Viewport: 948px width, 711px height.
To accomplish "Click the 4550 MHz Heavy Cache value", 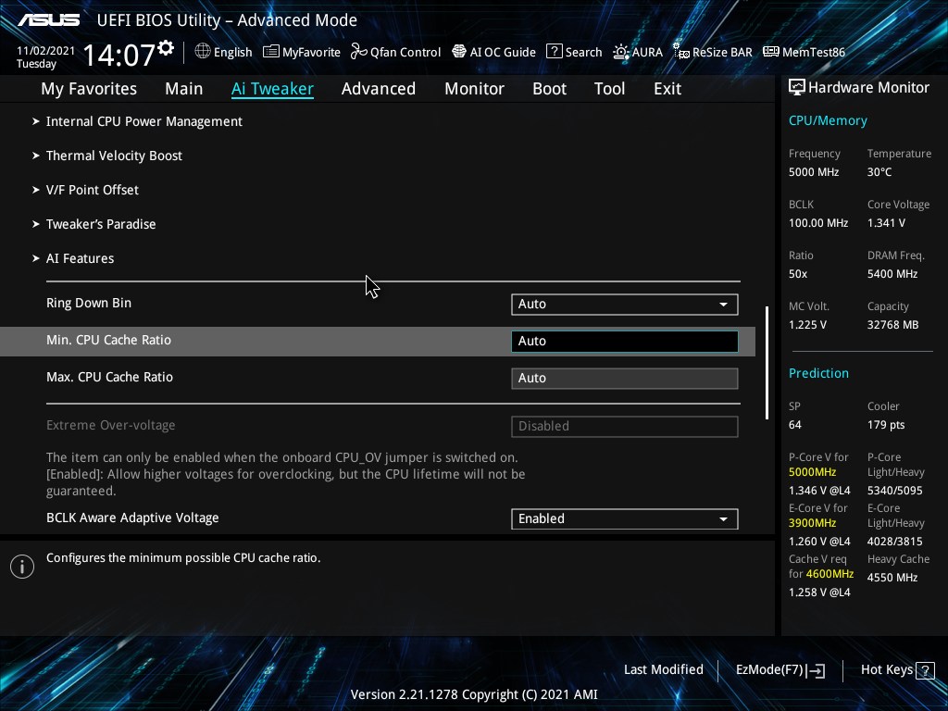I will (892, 578).
